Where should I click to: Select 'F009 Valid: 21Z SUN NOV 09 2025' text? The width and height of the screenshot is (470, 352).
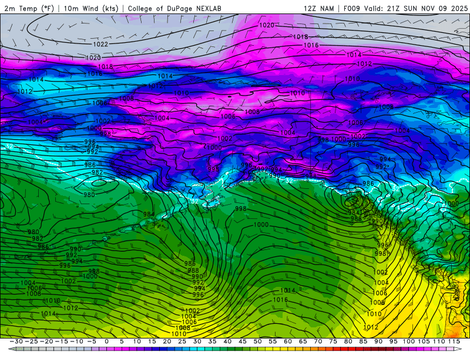tap(405, 8)
